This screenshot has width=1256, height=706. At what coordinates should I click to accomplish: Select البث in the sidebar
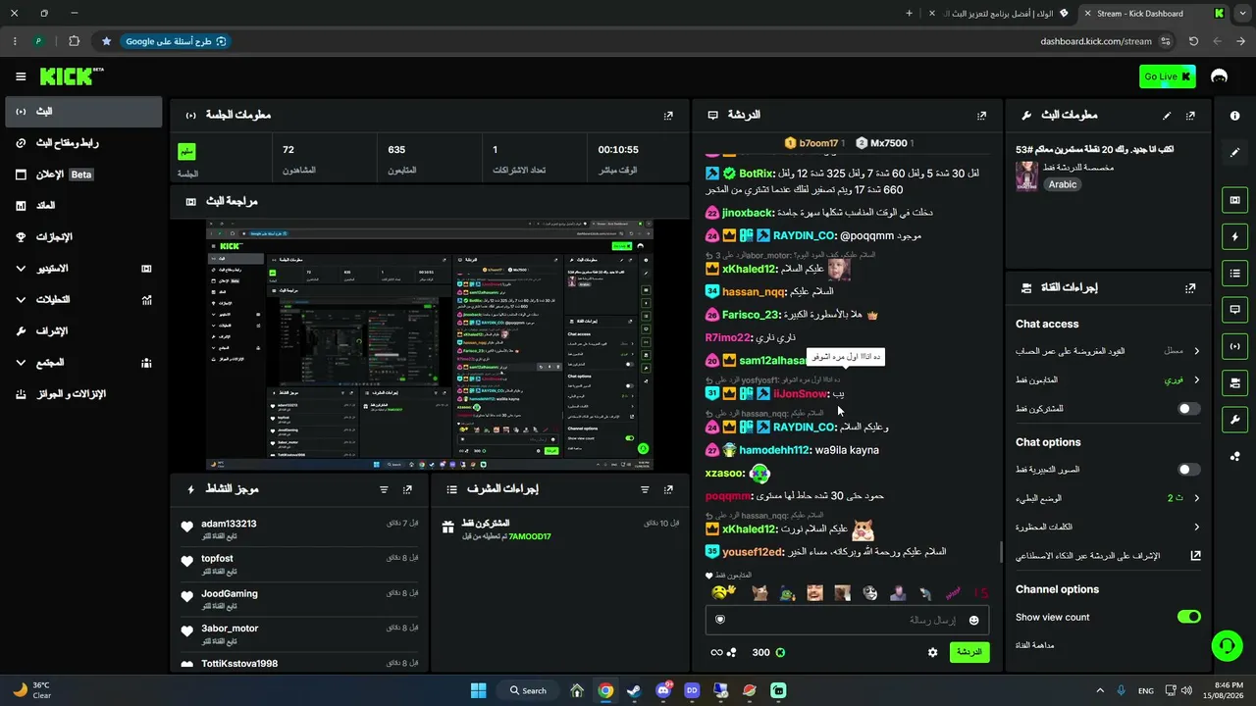83,112
